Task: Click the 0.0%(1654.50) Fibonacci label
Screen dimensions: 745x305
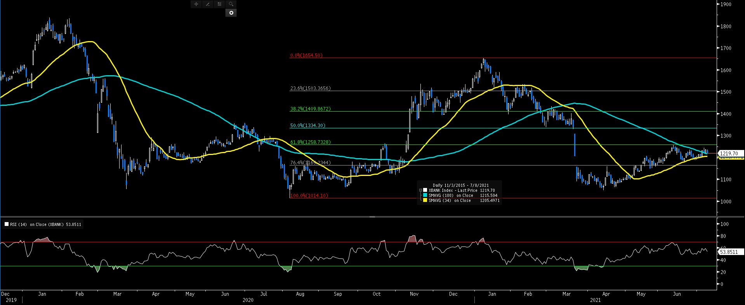Action: point(306,55)
